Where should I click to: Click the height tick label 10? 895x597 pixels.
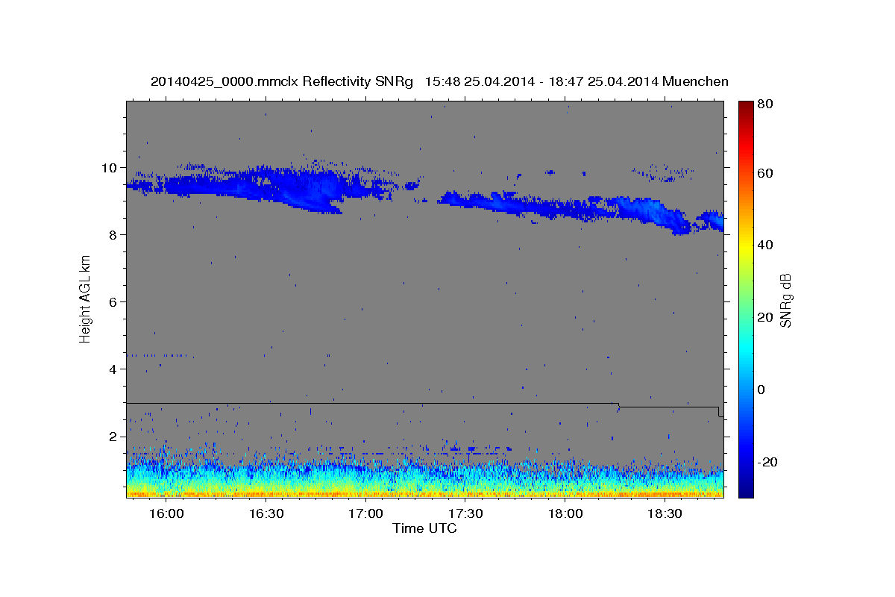click(111, 167)
